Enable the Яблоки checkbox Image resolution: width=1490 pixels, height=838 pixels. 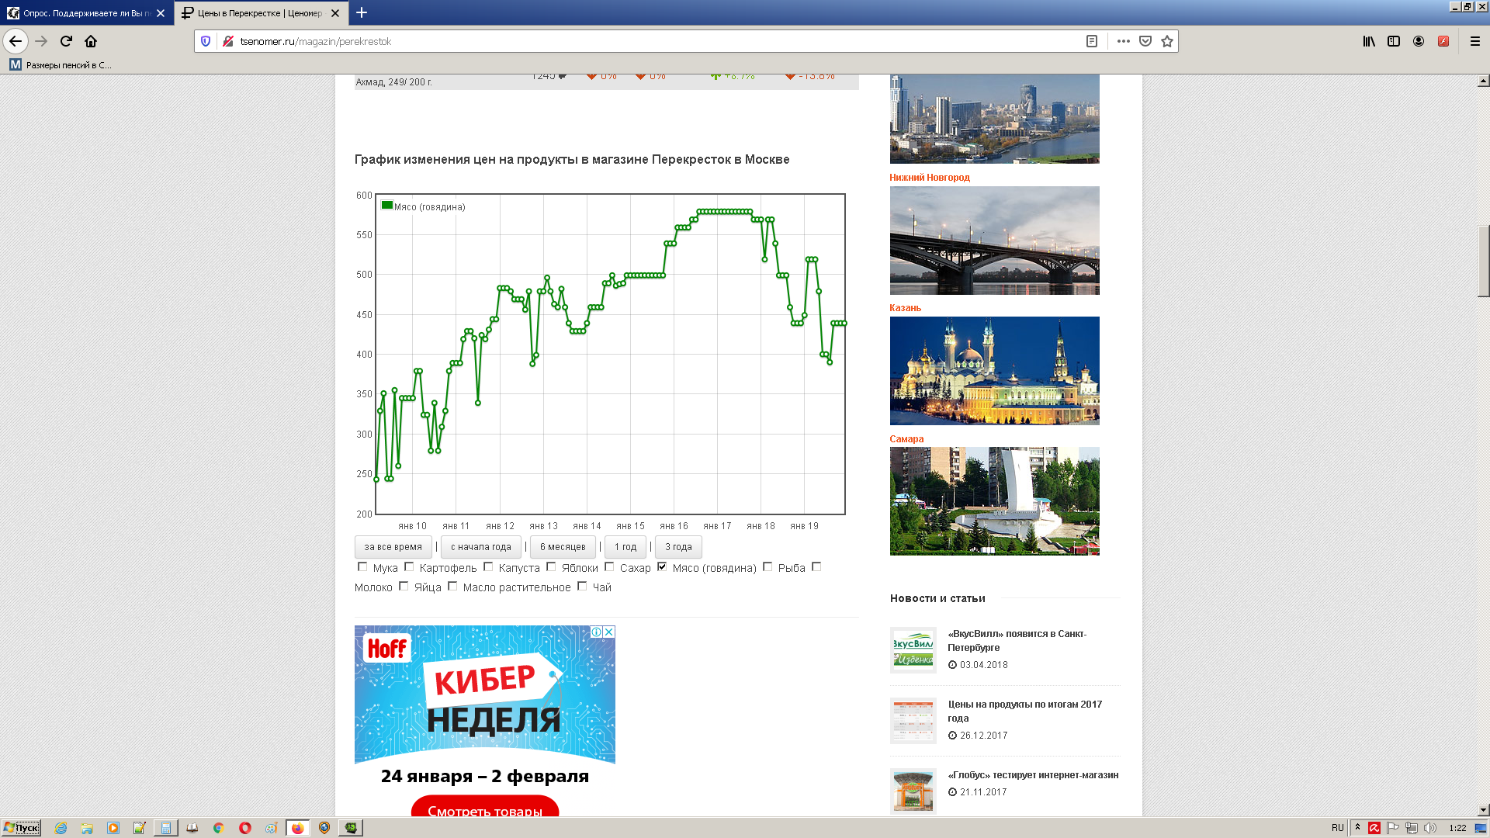[551, 566]
